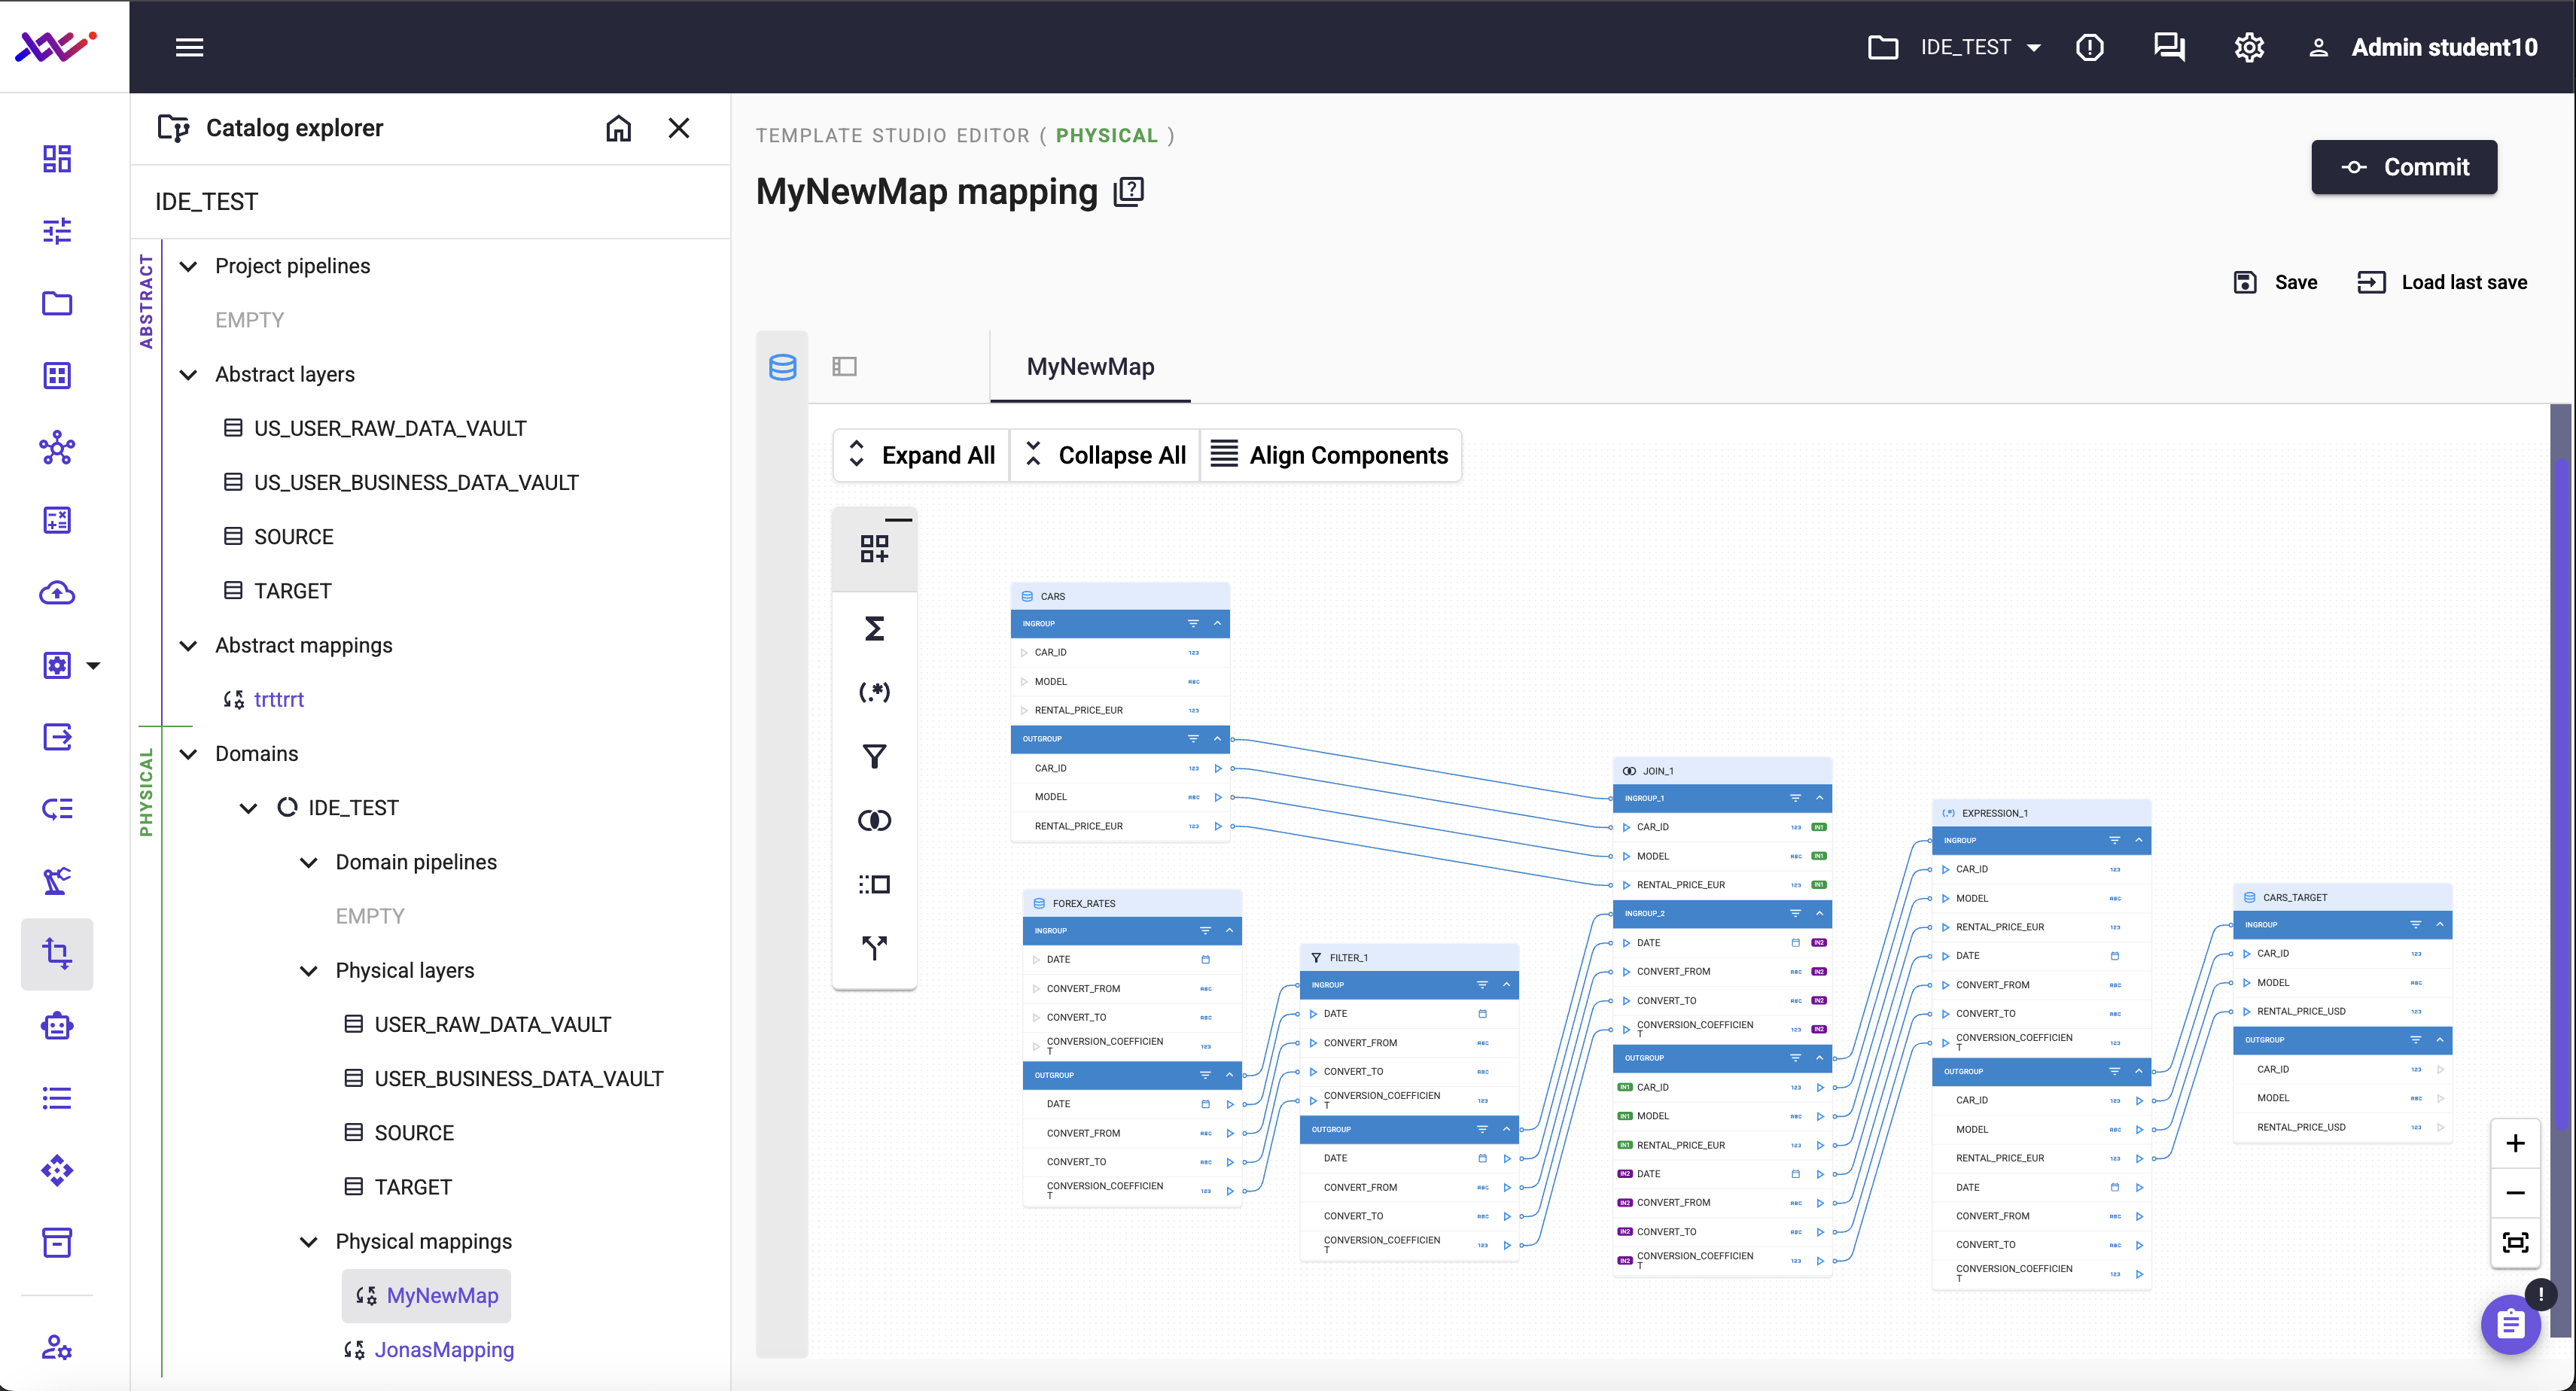
Task: Click the Commit button
Action: coord(2403,167)
